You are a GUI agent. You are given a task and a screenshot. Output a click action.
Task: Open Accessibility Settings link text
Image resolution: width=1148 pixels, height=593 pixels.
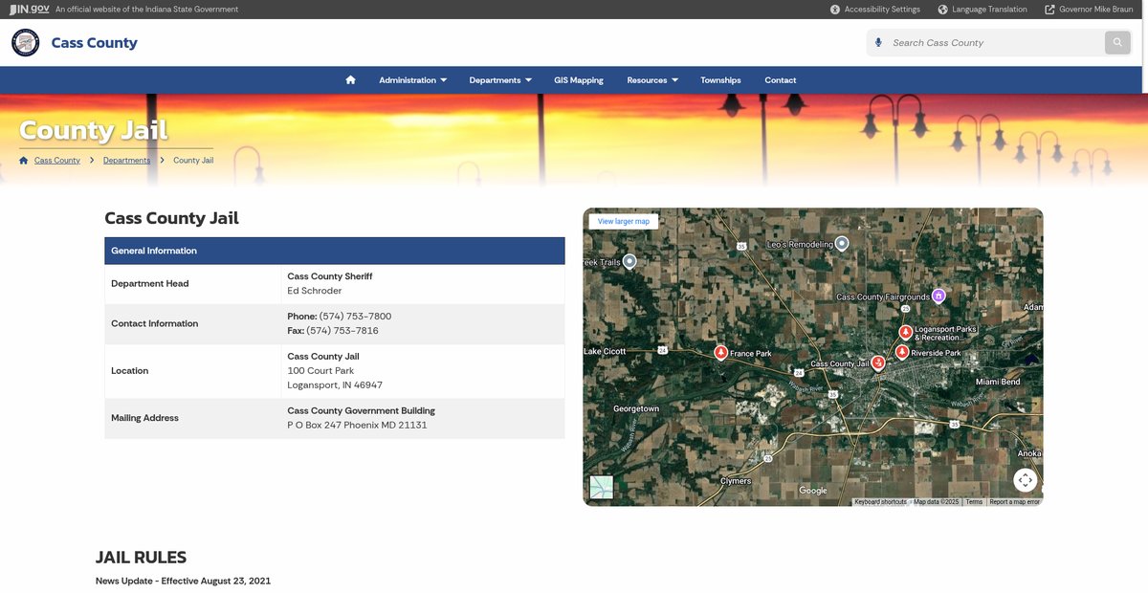click(882, 10)
